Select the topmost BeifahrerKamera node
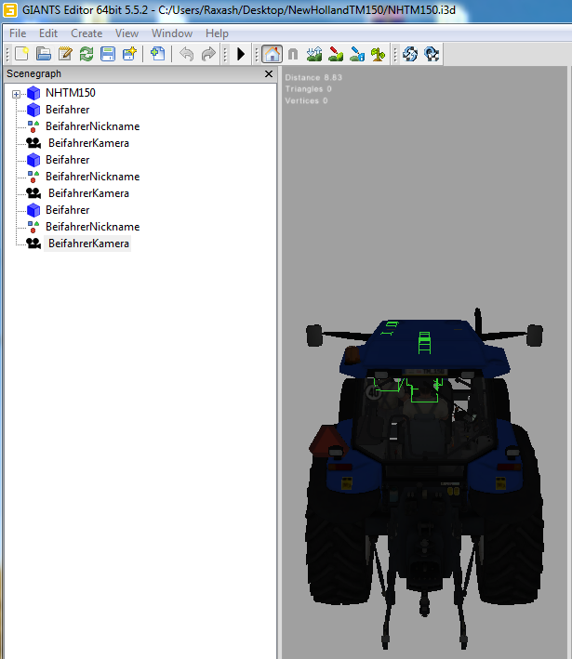The image size is (572, 659). coord(88,143)
